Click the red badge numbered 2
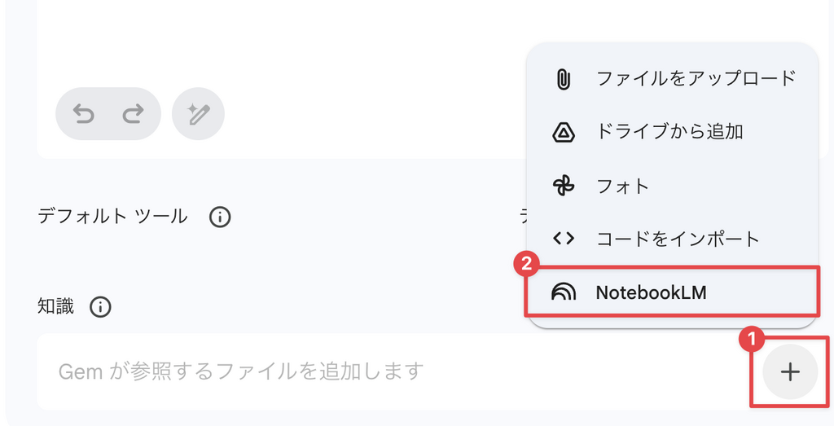 pyautogui.click(x=527, y=263)
